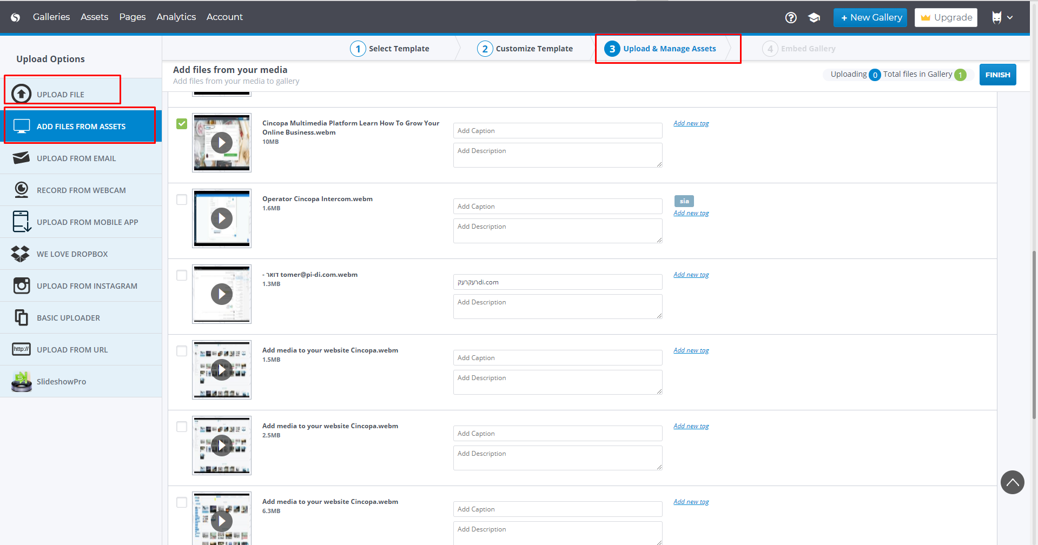
Task: Expand the user avatar dropdown menu
Action: (x=1002, y=18)
